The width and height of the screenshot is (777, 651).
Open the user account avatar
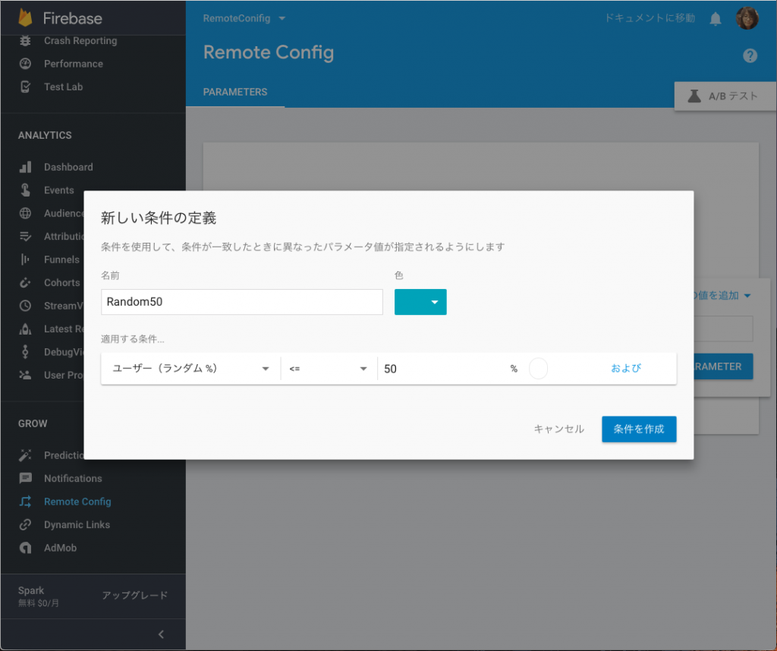pyautogui.click(x=747, y=18)
